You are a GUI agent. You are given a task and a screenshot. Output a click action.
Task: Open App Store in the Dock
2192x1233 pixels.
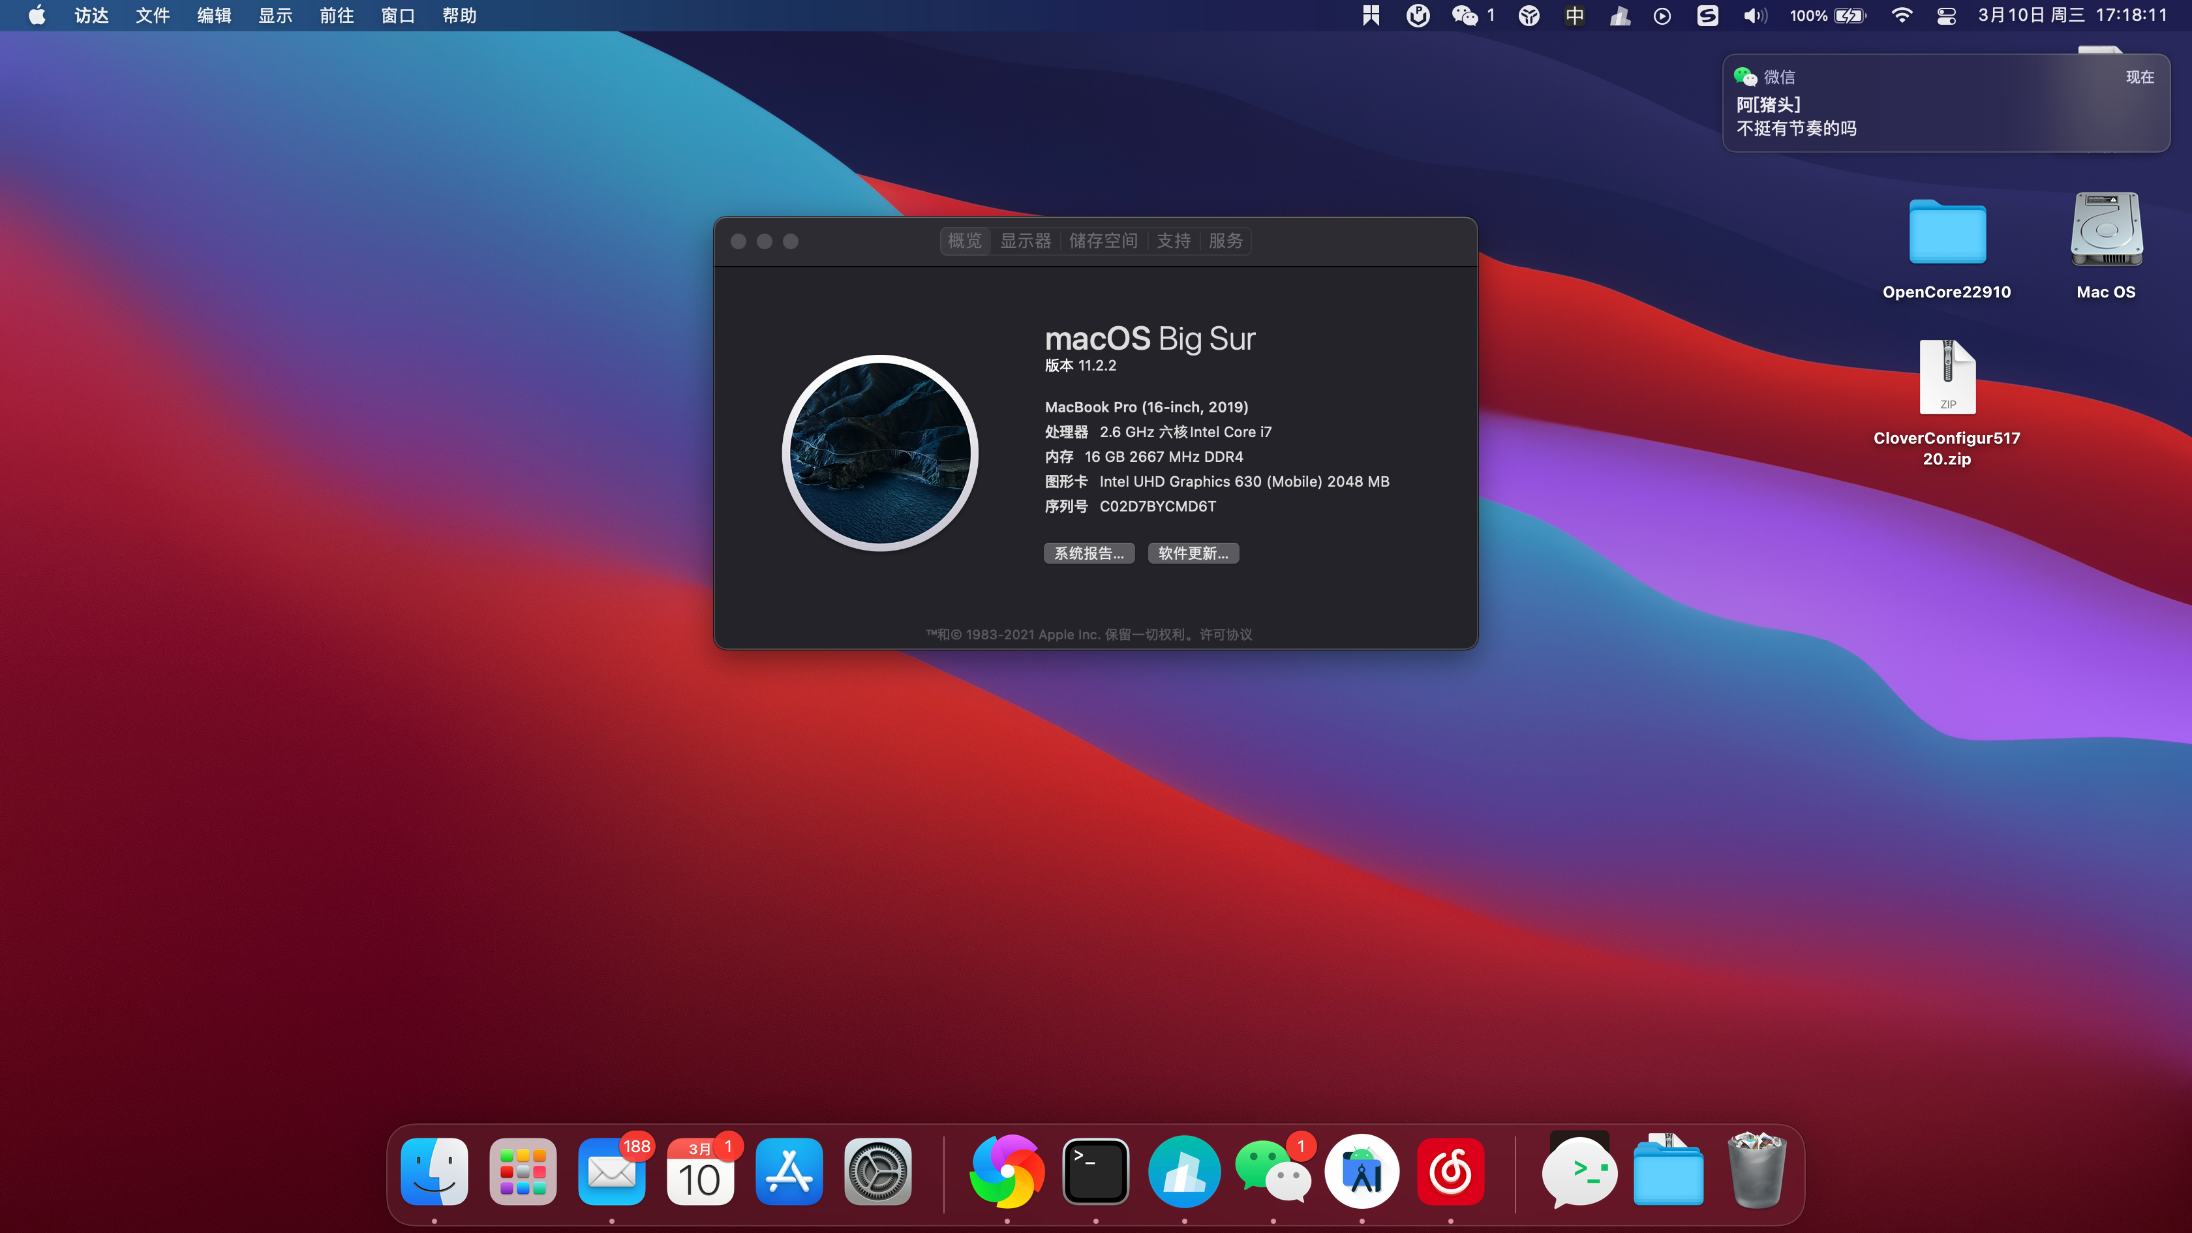tap(789, 1172)
